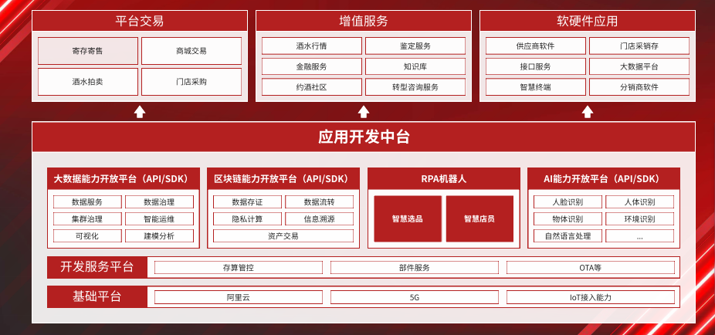Image resolution: width=715 pixels, height=335 pixels.
Task: Select the OTA等 bar
Action: tap(591, 268)
